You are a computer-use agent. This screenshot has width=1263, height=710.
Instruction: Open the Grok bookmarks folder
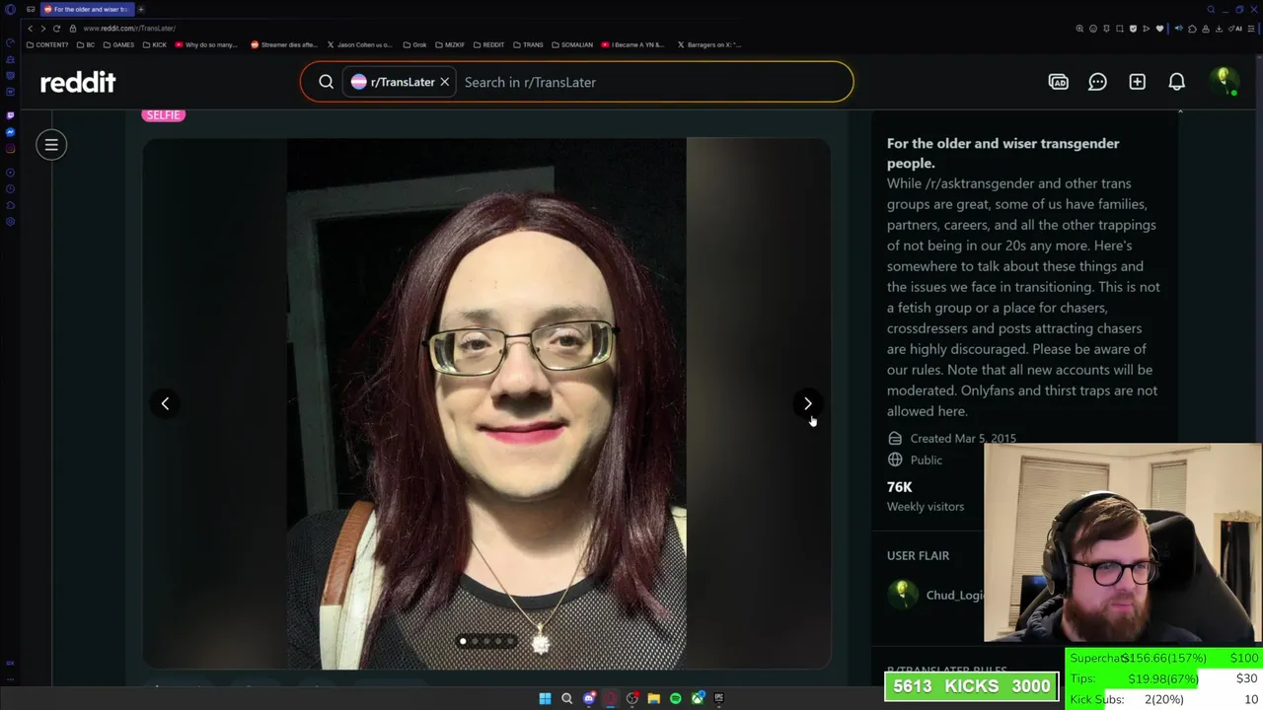pos(414,44)
